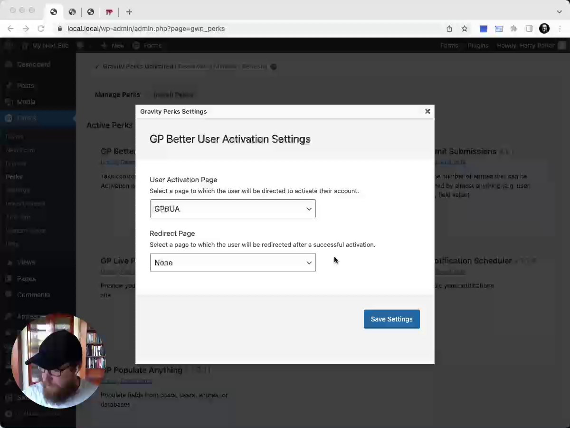Click the browser address bar URL
The image size is (570, 428).
[146, 29]
